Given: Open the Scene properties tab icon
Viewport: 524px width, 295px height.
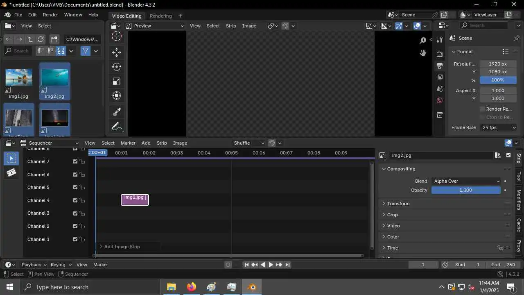Looking at the screenshot, I should pyautogui.click(x=440, y=88).
